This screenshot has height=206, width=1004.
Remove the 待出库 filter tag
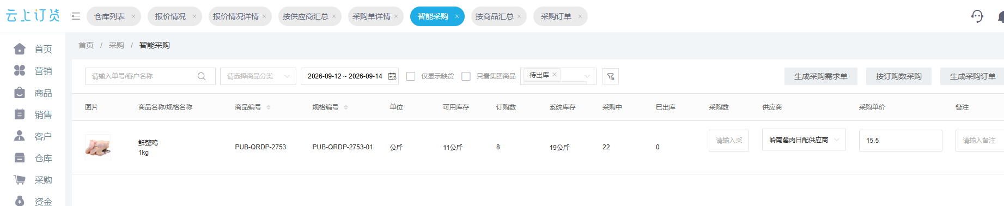555,75
